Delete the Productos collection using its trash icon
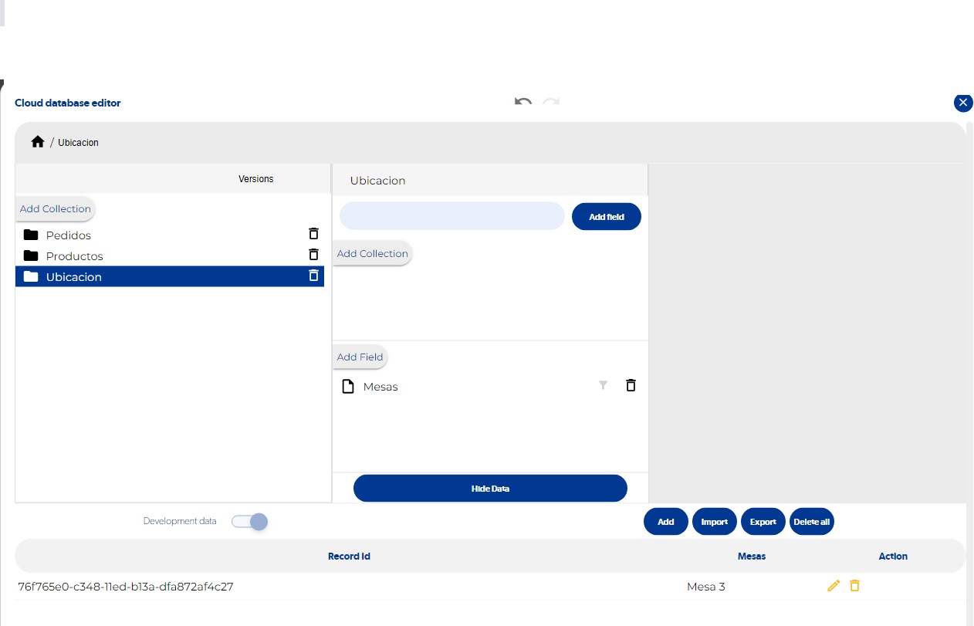The image size is (974, 626). [313, 254]
